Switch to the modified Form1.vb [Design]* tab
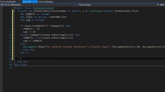 8,2
